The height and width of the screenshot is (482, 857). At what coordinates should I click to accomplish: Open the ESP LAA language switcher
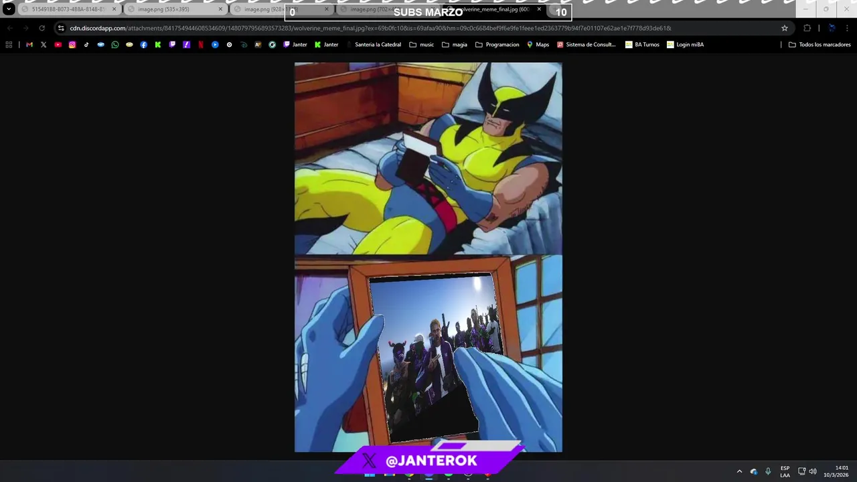click(x=785, y=471)
